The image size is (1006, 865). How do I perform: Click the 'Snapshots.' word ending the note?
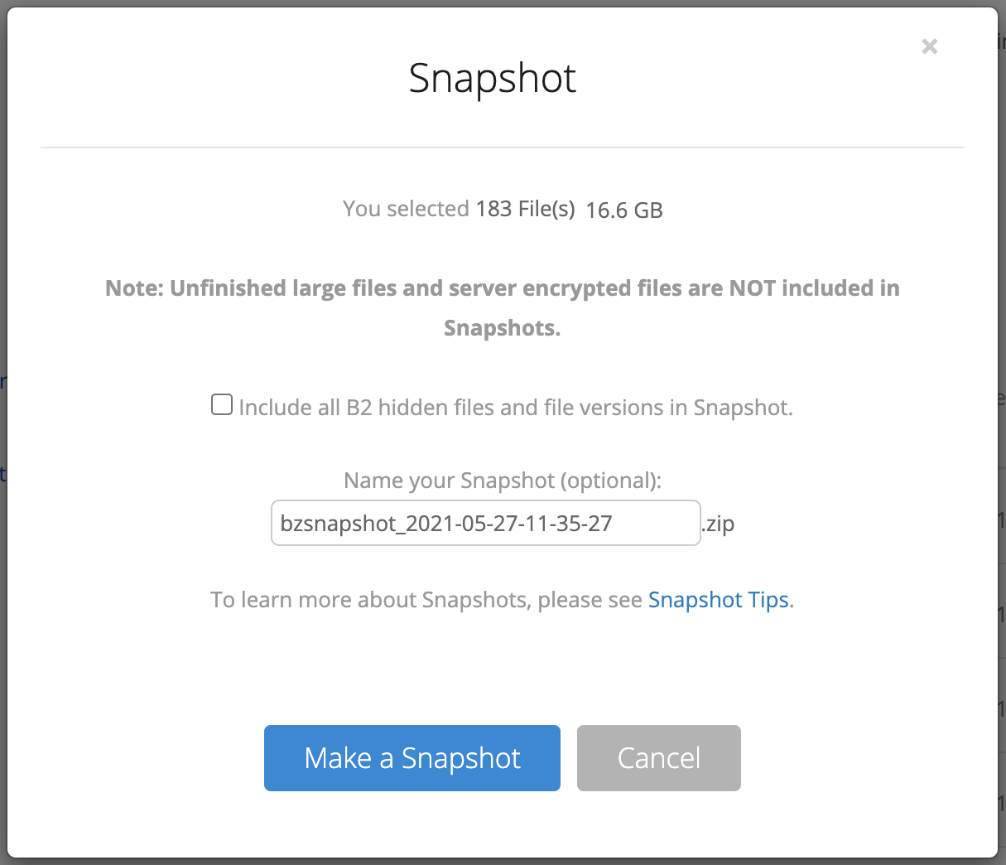point(503,328)
